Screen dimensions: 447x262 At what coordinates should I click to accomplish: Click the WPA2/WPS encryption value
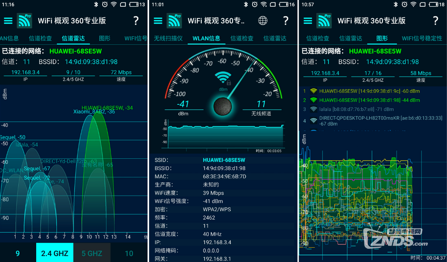[217, 209]
